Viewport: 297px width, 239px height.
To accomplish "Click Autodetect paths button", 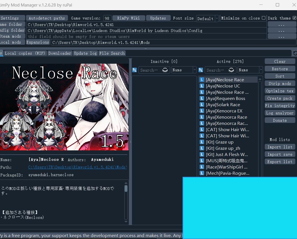I will click(47, 18).
